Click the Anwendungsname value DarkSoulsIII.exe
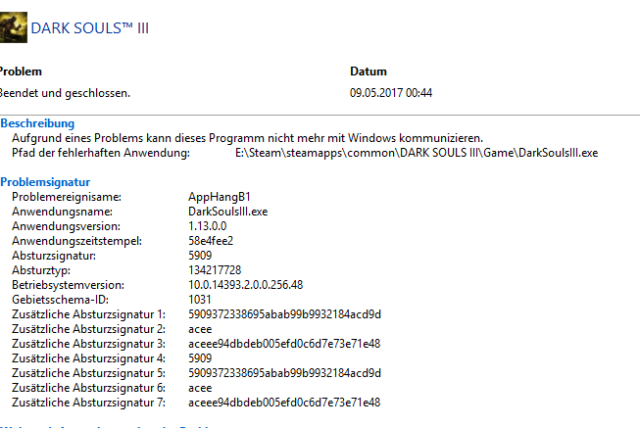The width and height of the screenshot is (640, 428). click(x=227, y=212)
